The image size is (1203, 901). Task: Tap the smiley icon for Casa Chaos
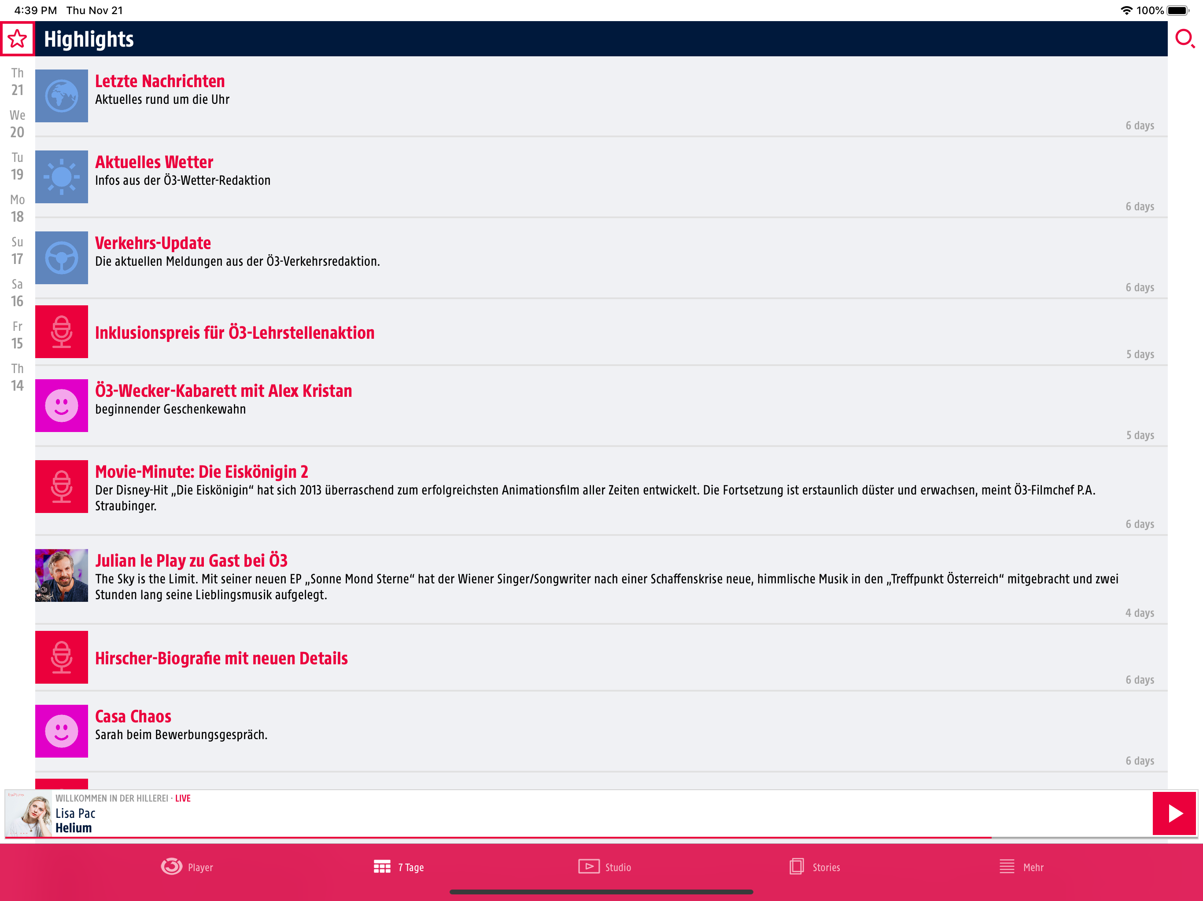click(62, 731)
